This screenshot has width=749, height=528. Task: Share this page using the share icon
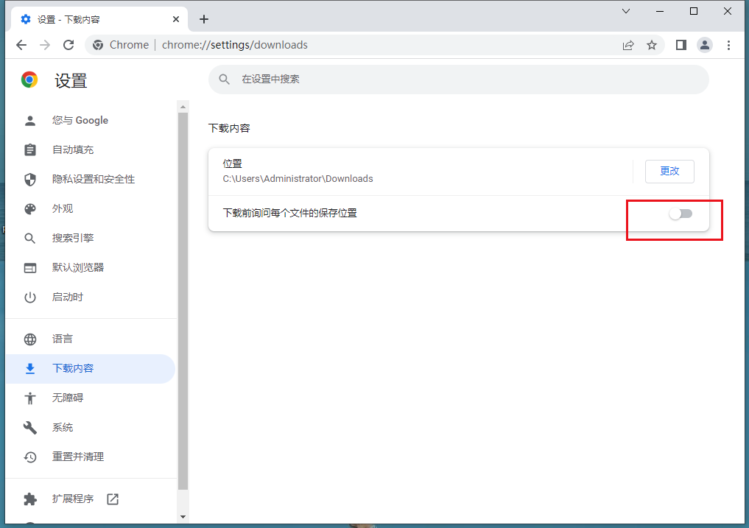[628, 45]
